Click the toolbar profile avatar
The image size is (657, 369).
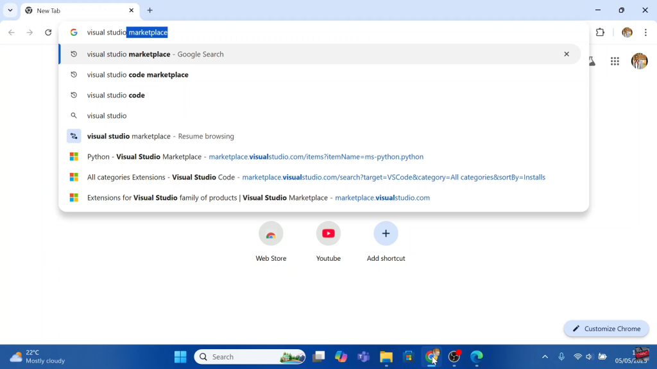coord(627,32)
